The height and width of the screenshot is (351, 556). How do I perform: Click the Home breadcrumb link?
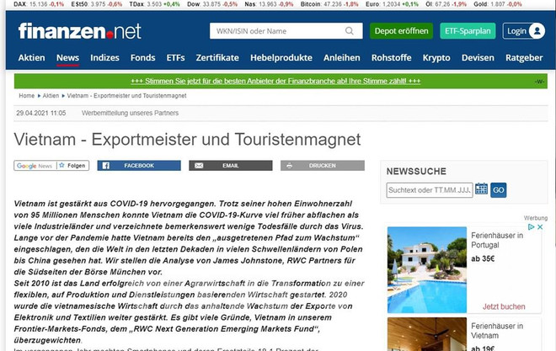click(x=26, y=96)
